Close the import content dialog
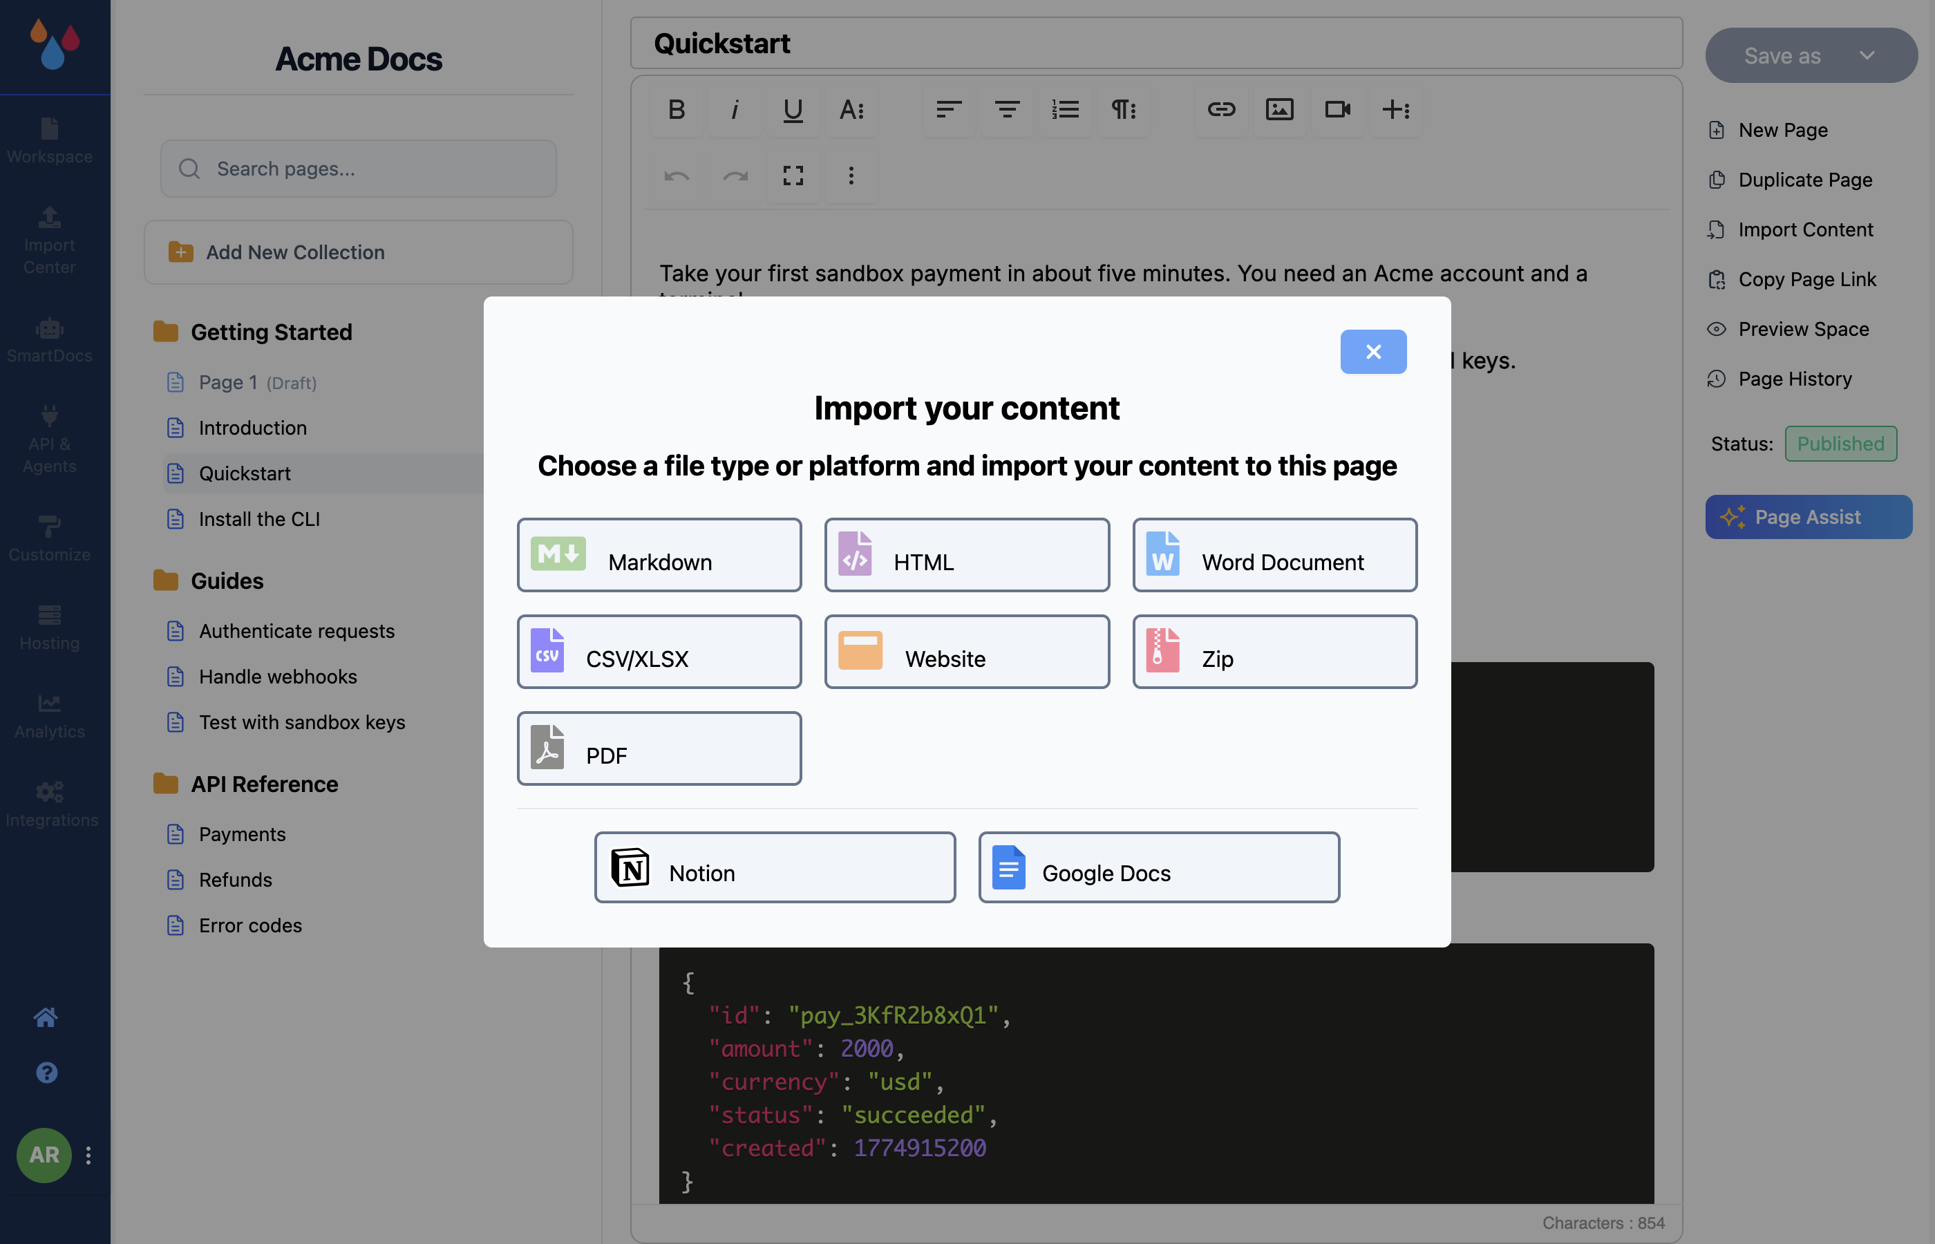Screen dimensions: 1935x1244 coord(1373,351)
